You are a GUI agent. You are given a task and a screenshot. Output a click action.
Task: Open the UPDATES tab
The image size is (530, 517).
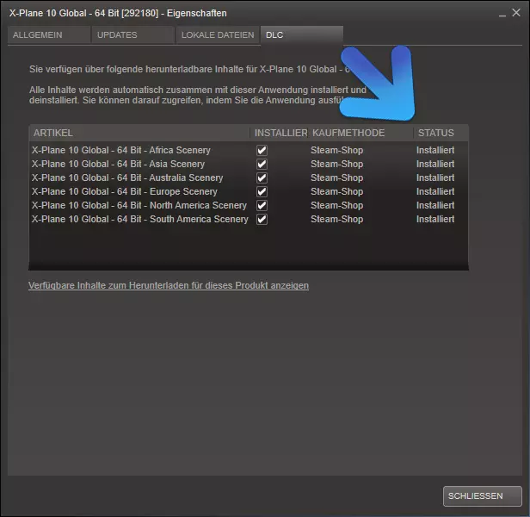pos(132,34)
